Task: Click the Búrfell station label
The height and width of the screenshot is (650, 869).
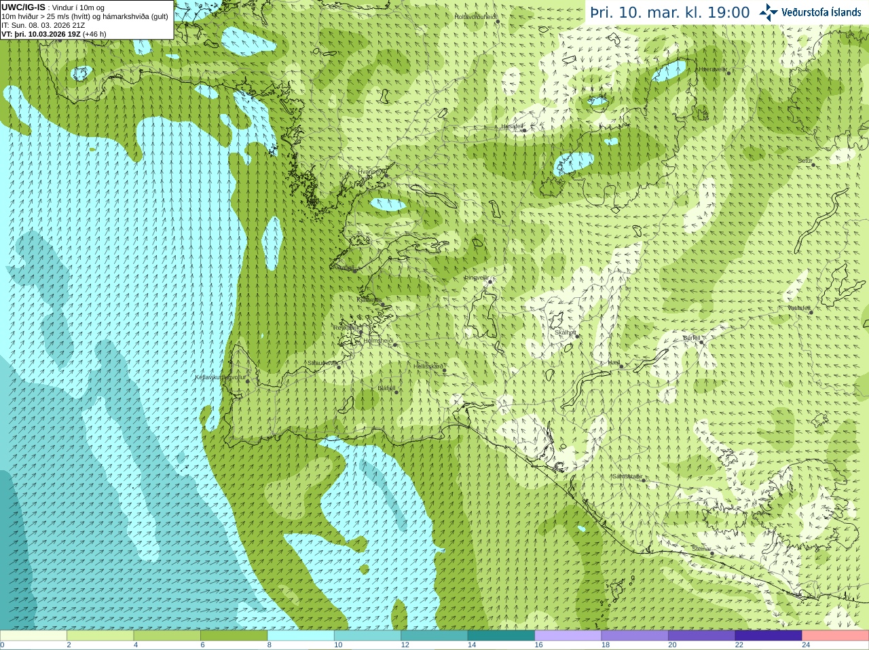Action: (x=692, y=338)
